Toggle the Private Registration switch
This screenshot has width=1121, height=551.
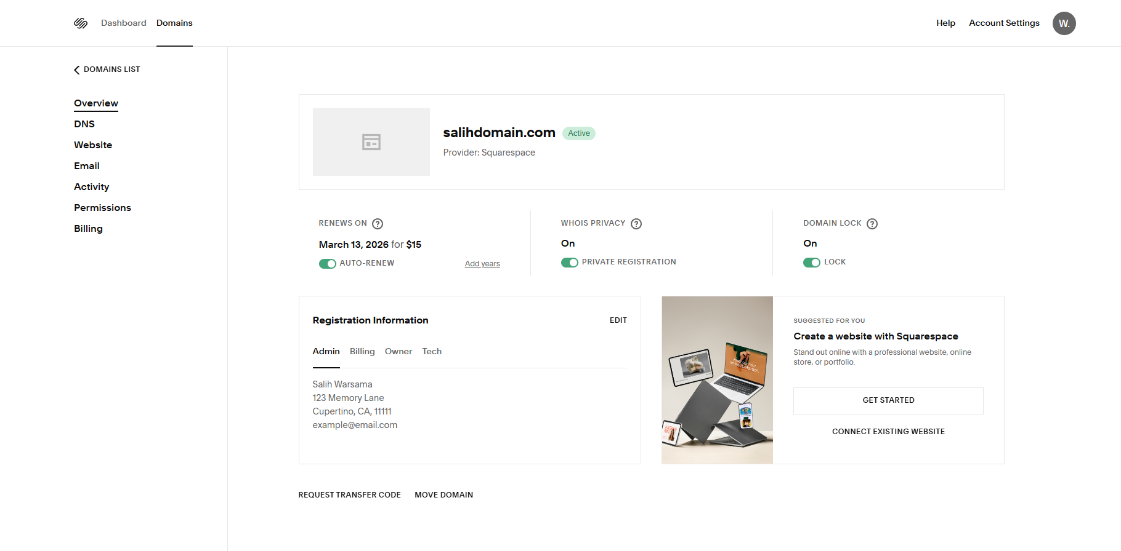point(569,263)
